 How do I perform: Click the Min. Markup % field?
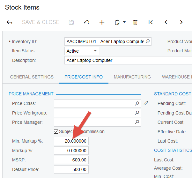point(71,141)
